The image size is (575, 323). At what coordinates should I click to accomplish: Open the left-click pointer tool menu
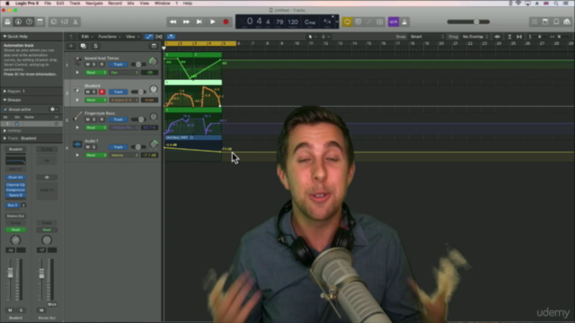(312, 37)
